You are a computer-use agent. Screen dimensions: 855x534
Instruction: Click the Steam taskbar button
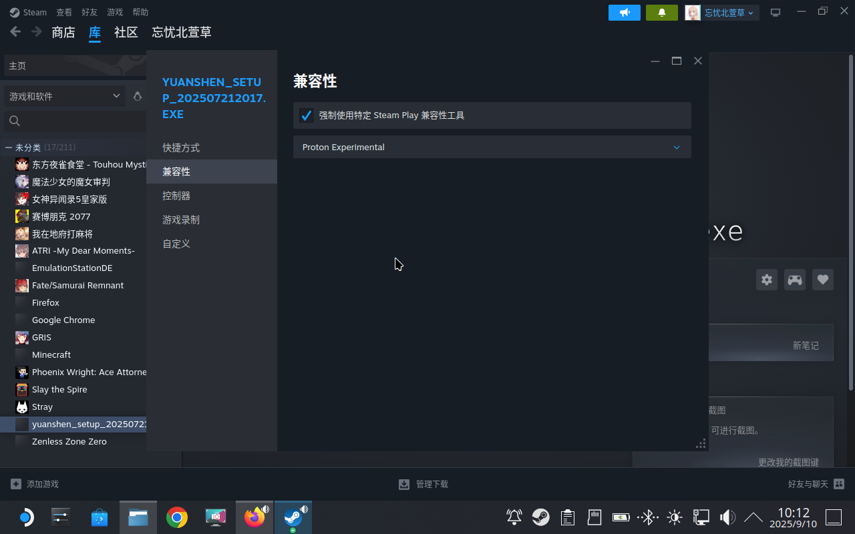coord(293,517)
